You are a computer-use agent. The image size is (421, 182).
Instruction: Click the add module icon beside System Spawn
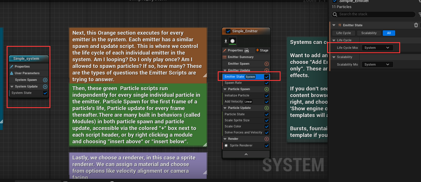(x=45, y=80)
